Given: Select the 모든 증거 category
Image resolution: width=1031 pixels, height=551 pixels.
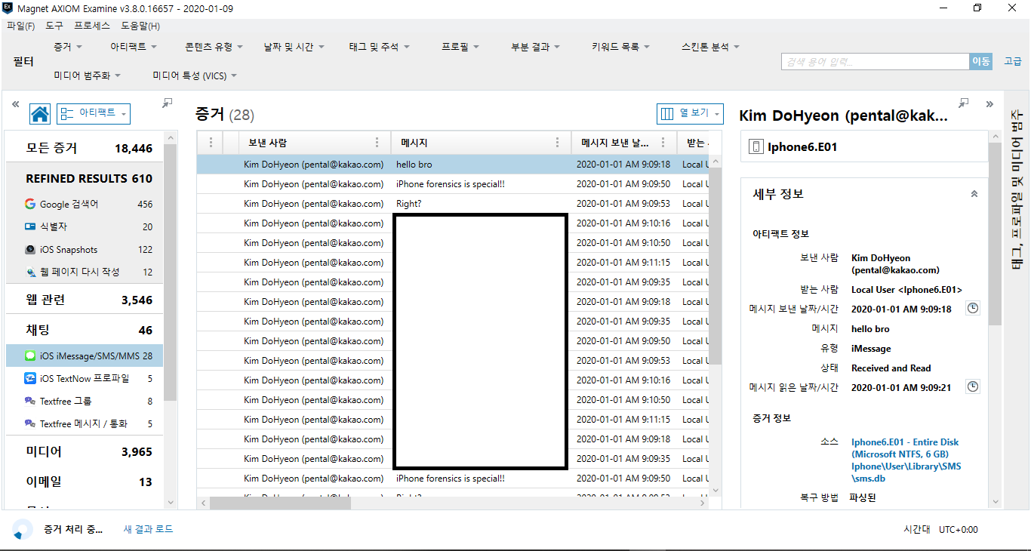Looking at the screenshot, I should [x=84, y=148].
